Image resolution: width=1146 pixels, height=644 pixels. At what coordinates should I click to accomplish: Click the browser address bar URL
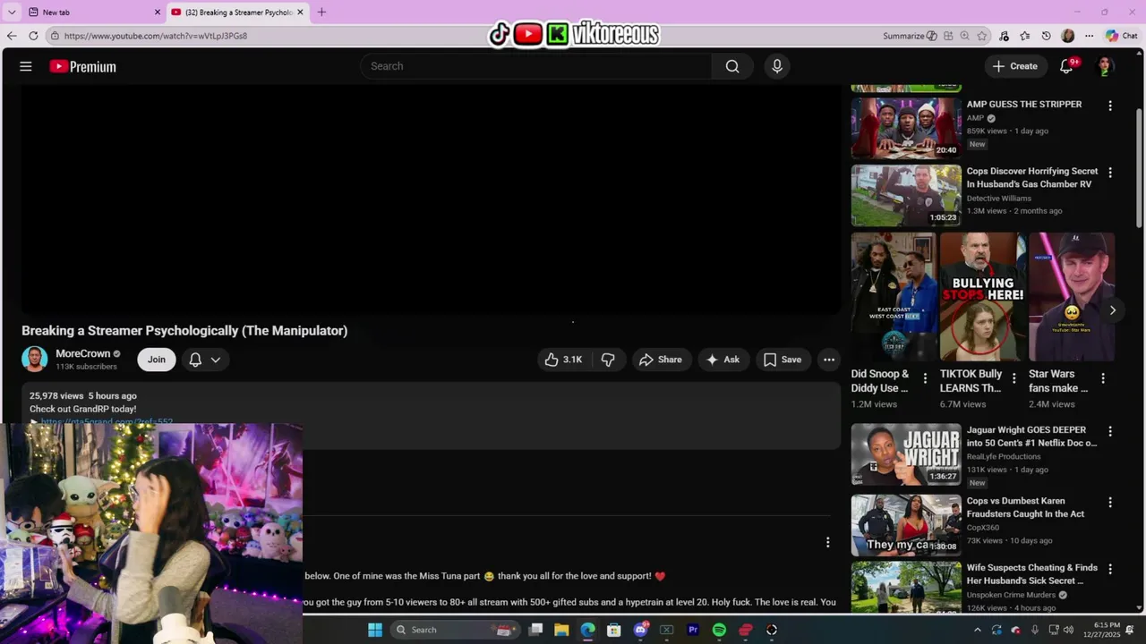point(156,36)
